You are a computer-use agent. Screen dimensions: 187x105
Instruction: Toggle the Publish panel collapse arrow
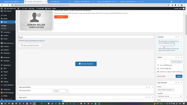coord(181,57)
